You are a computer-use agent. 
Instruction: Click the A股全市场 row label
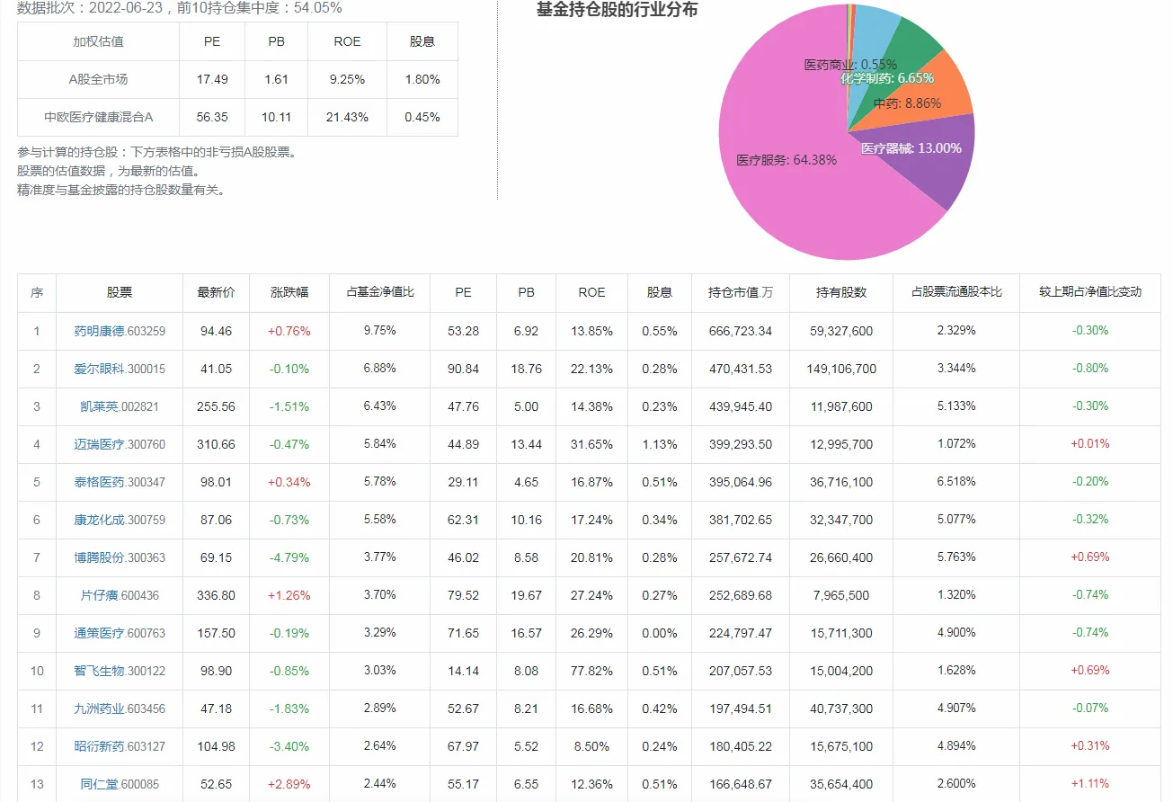point(98,79)
